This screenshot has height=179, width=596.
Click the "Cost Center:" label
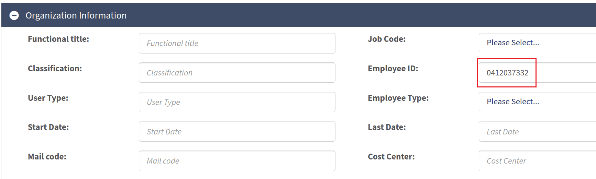(391, 157)
